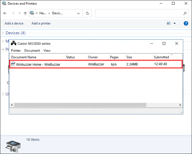Open the view options dropdown arrow
The width and height of the screenshot is (192, 154).
coord(175,23)
